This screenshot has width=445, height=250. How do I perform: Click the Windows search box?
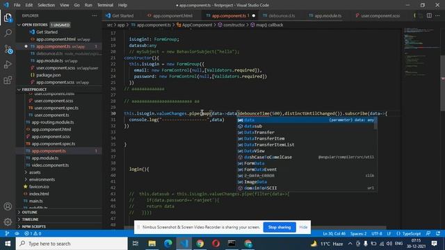pyautogui.click(x=72, y=244)
